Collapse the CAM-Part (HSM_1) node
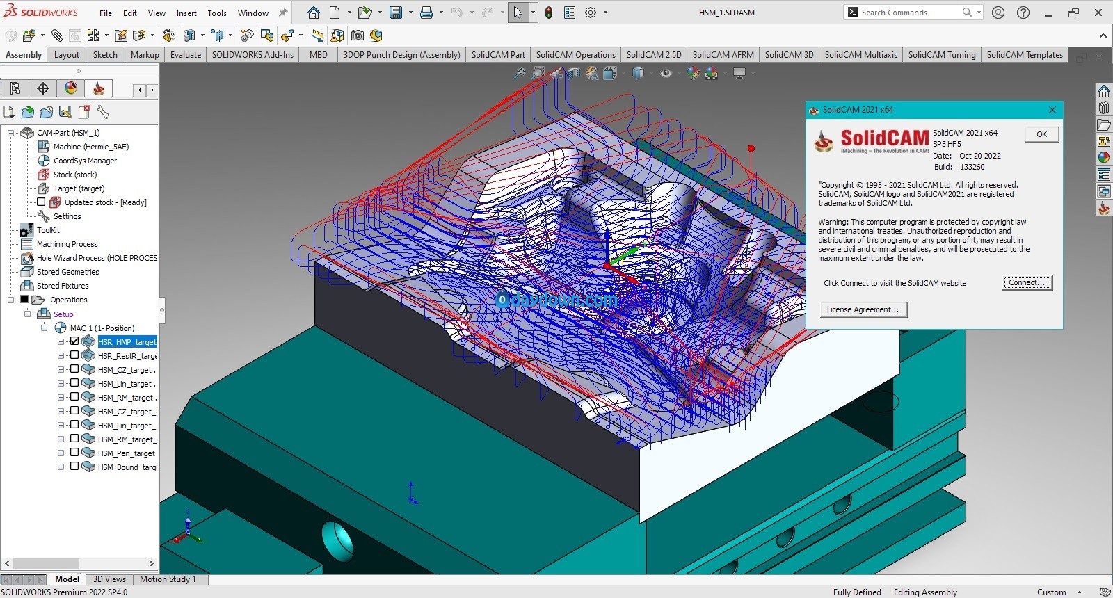Image resolution: width=1113 pixels, height=598 pixels. click(x=10, y=133)
